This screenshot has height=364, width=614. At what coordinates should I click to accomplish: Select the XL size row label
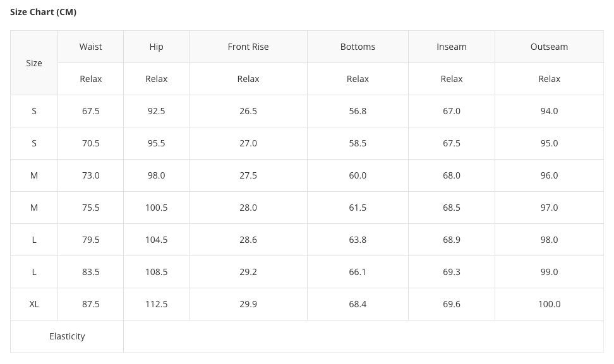click(34, 304)
